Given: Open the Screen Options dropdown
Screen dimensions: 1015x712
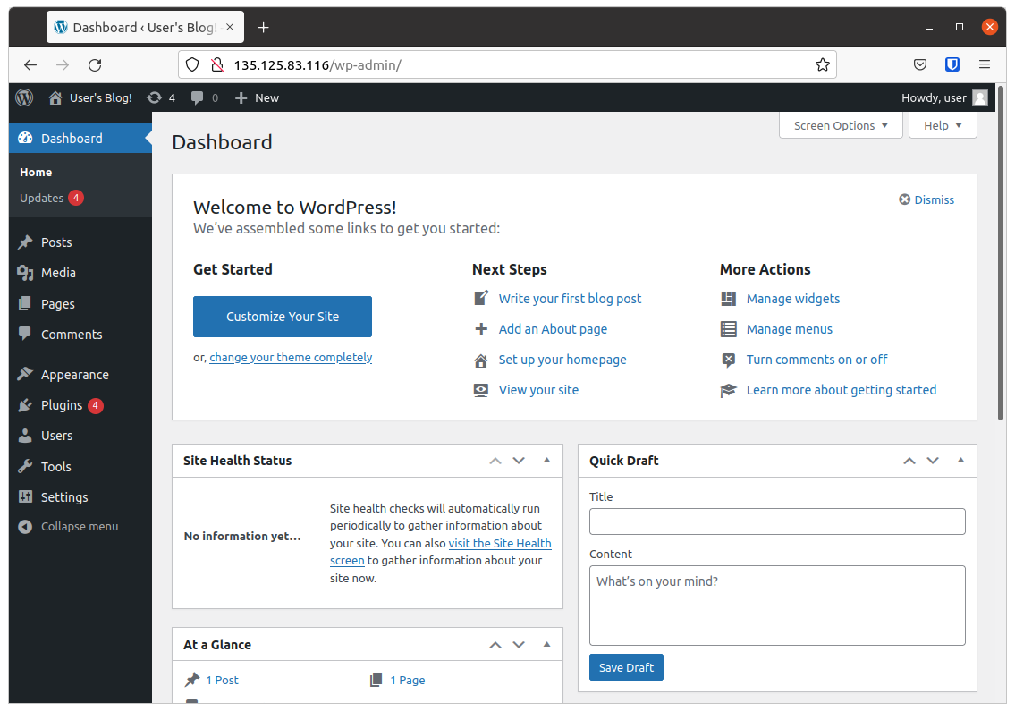Looking at the screenshot, I should point(839,125).
